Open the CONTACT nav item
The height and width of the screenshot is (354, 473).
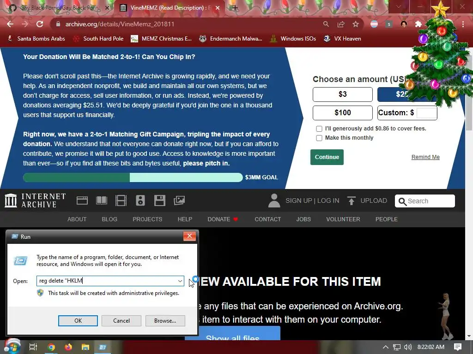tap(268, 219)
